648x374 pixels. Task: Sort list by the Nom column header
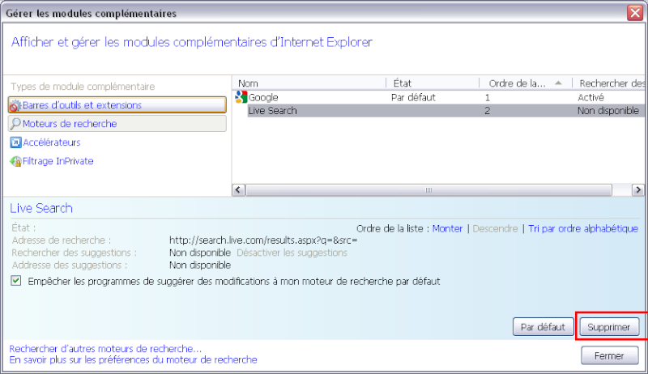click(309, 83)
